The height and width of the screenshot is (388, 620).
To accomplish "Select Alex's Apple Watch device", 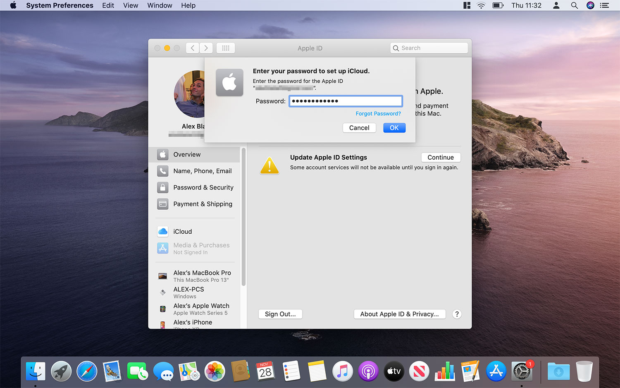I will coord(194,309).
